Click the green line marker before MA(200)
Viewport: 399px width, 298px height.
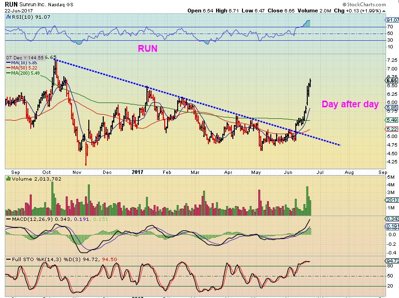(8, 73)
